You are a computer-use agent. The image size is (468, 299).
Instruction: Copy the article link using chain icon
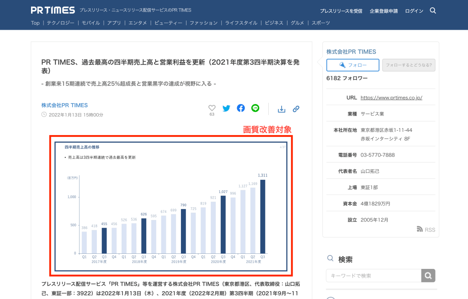(296, 109)
